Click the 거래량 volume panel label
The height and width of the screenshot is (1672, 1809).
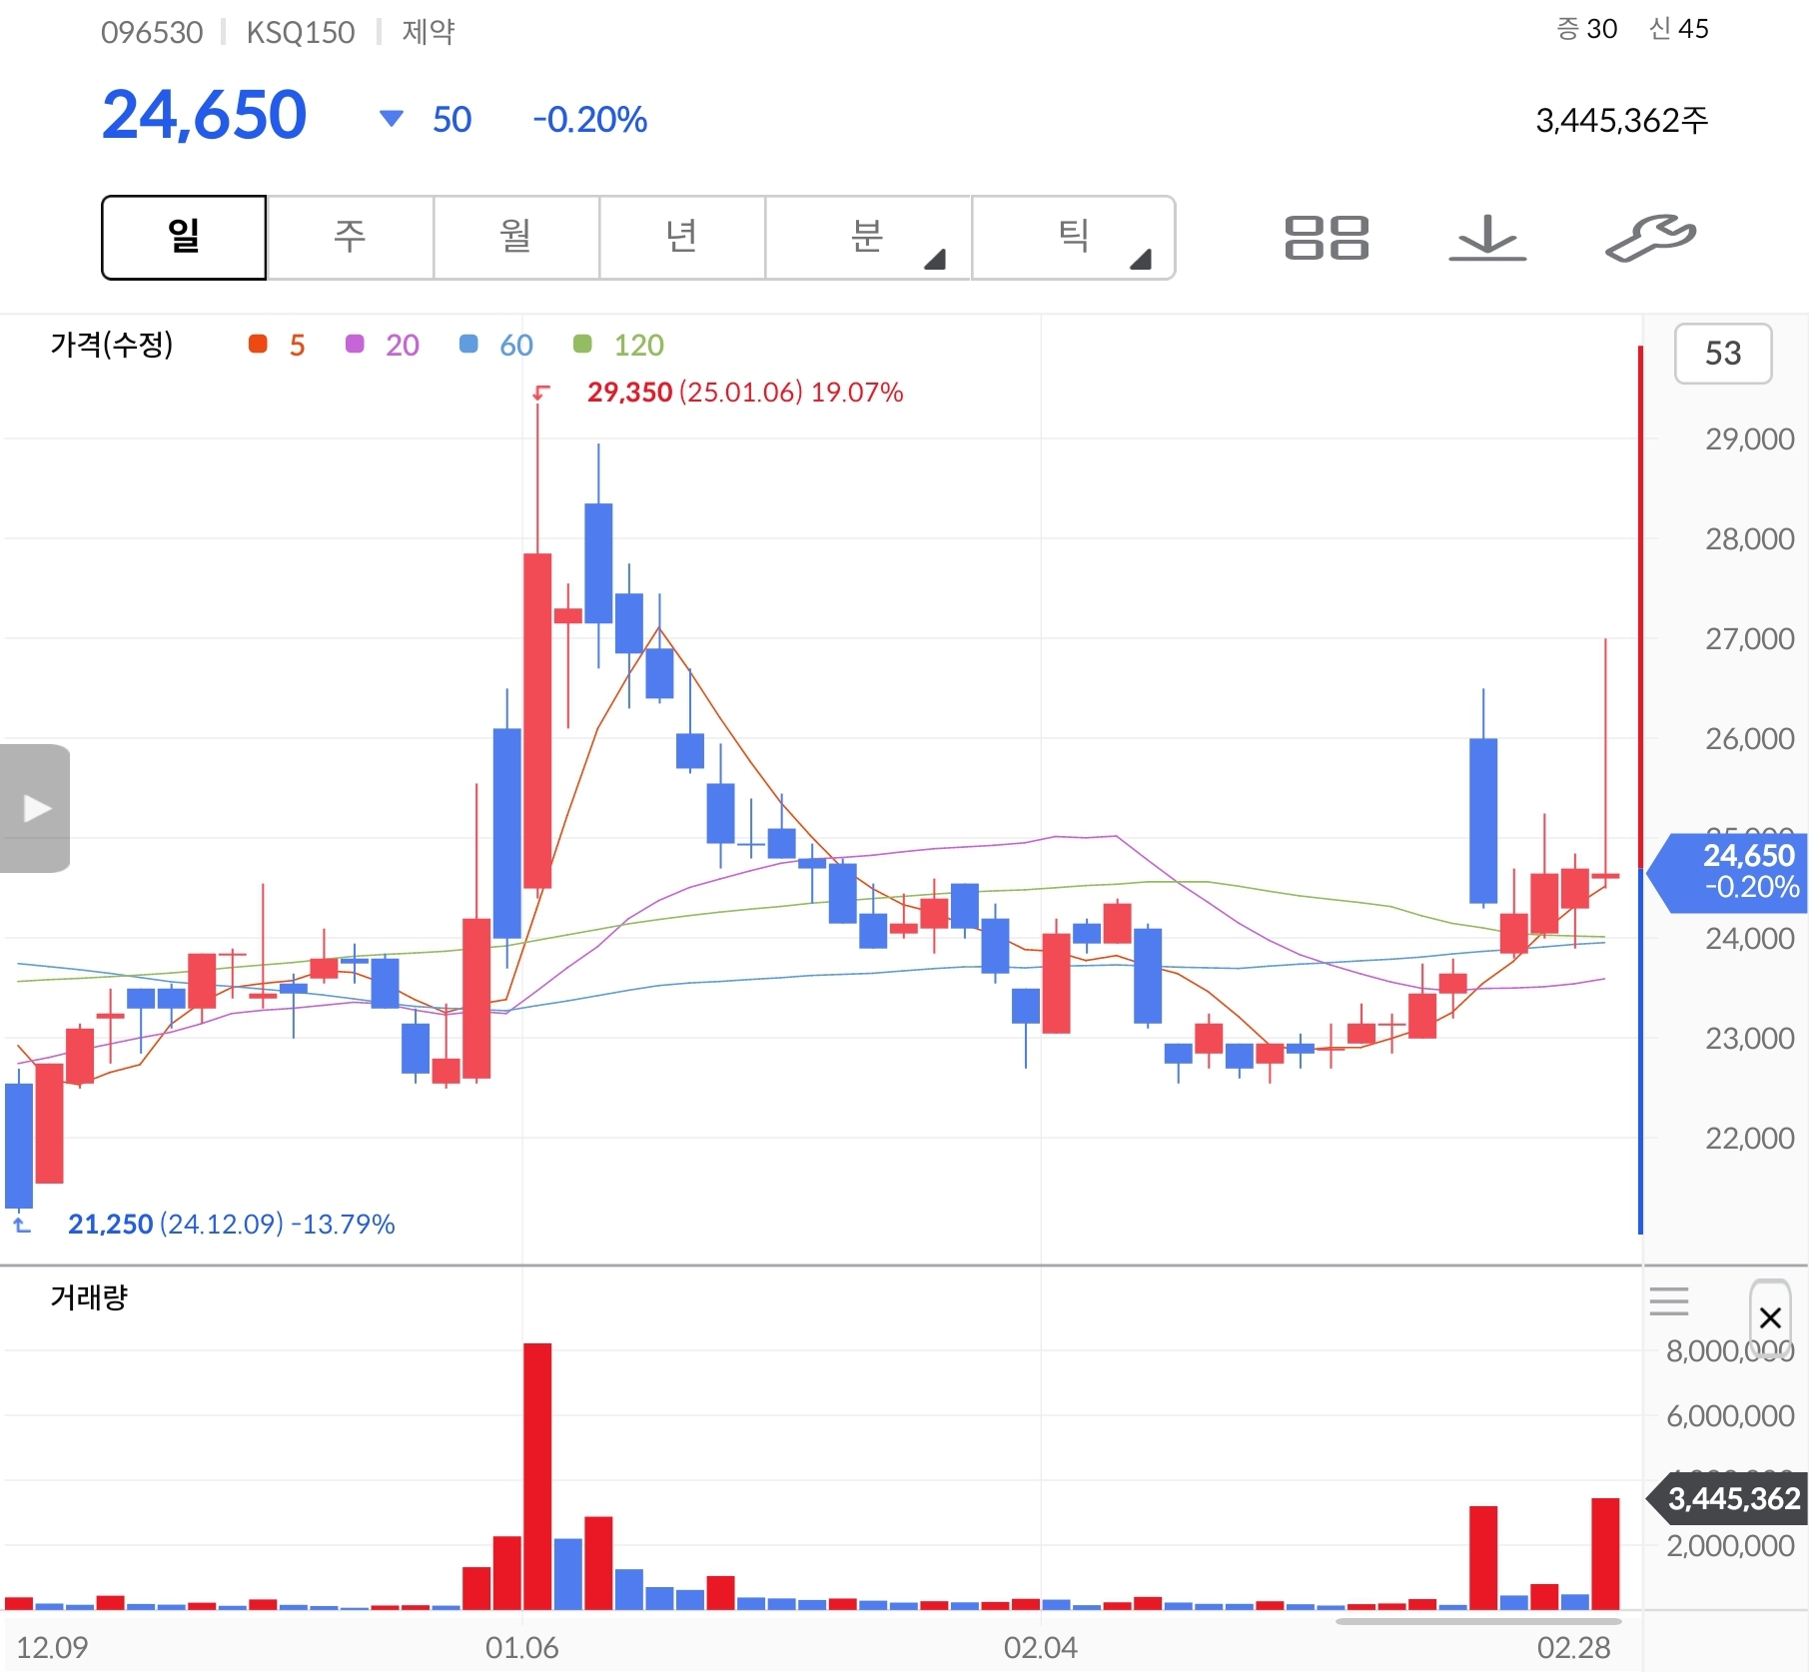(89, 1297)
